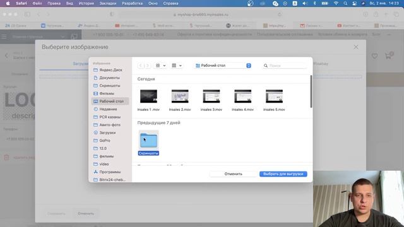Open the Разработка menu
The image size is (404, 227).
coord(133,3)
